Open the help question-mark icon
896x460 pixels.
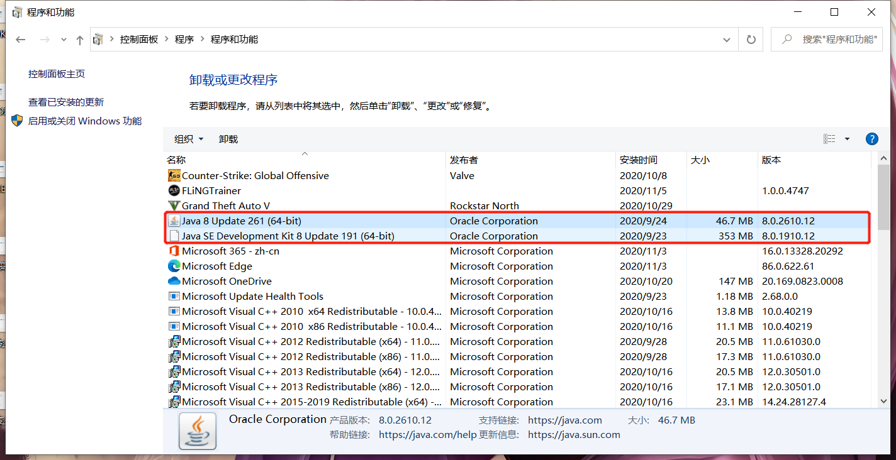(872, 139)
